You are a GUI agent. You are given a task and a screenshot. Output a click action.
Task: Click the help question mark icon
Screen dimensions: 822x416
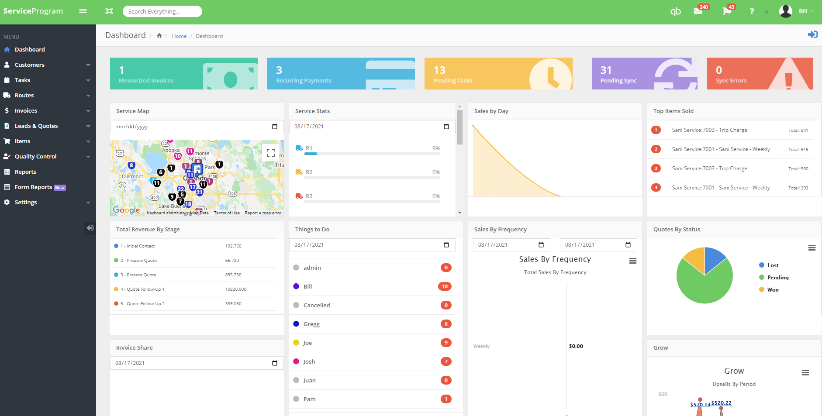coord(752,11)
